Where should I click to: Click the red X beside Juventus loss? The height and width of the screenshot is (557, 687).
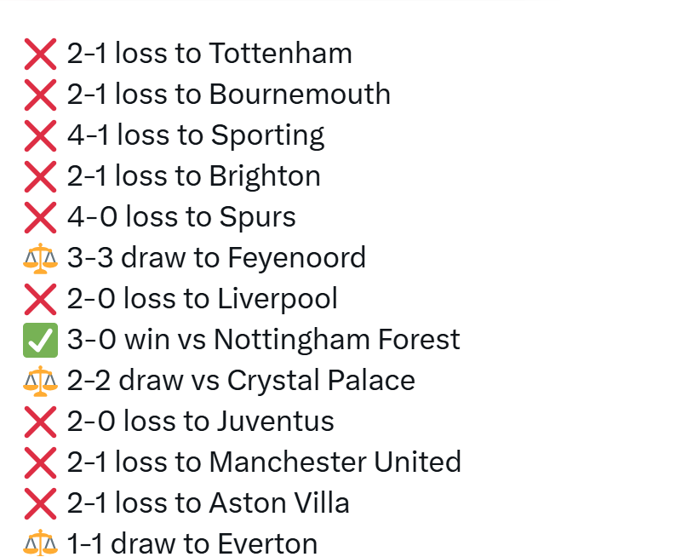tap(39, 422)
